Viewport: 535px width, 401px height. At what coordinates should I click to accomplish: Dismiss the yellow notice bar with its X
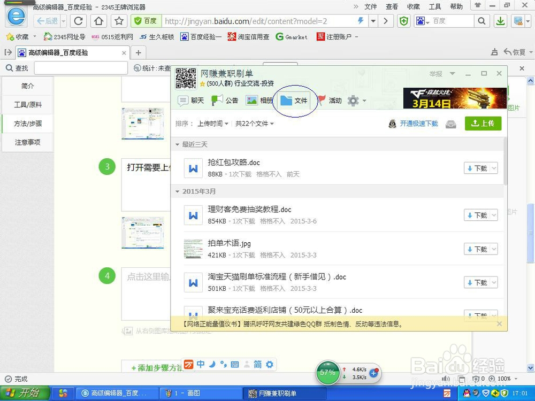[500, 324]
